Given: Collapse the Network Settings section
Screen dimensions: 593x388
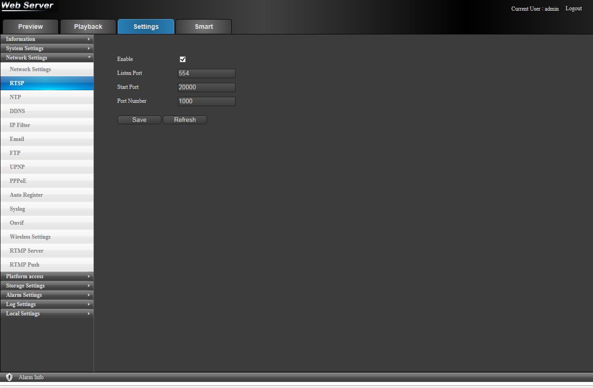Looking at the screenshot, I should pyautogui.click(x=47, y=58).
